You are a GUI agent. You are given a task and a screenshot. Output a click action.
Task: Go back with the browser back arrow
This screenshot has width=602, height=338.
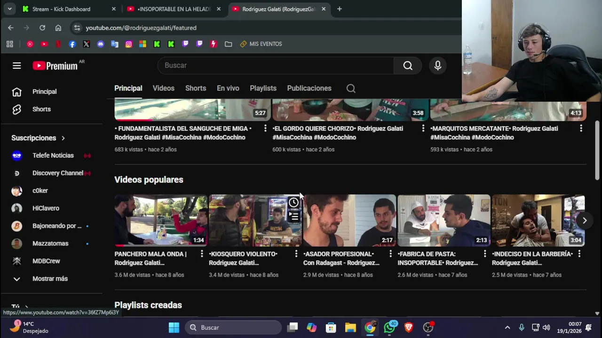click(10, 28)
